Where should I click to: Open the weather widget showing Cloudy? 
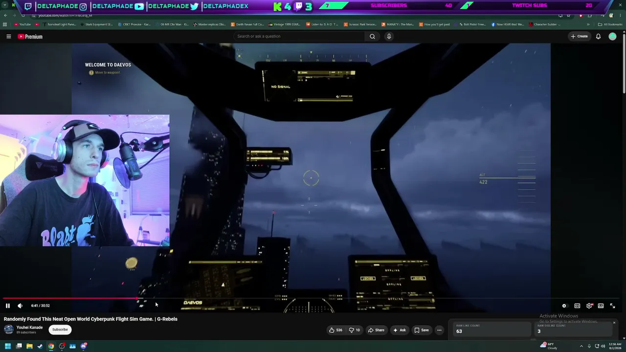coord(550,346)
